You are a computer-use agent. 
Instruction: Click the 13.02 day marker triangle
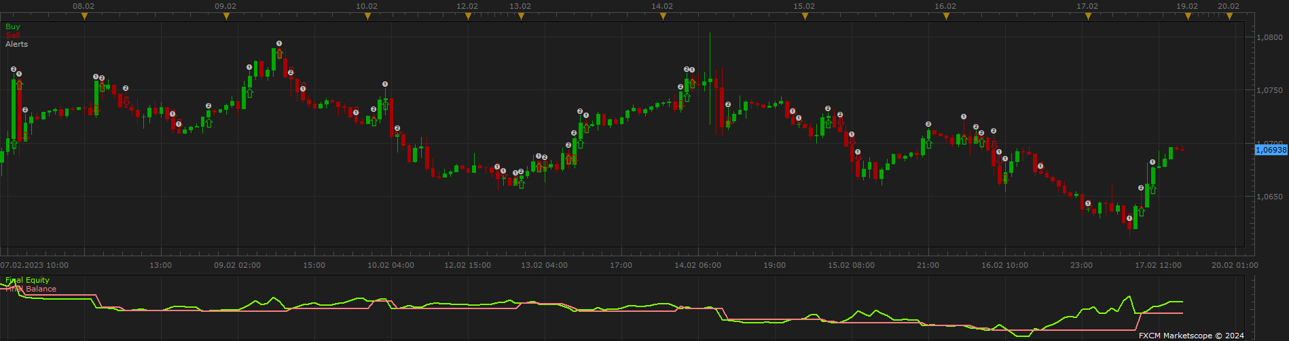point(521,16)
